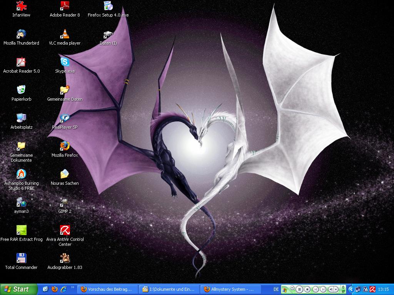Screen dimensions: 394x295
Task: Select the Gemeinsame Dokumente folder
Action: [x=22, y=152]
